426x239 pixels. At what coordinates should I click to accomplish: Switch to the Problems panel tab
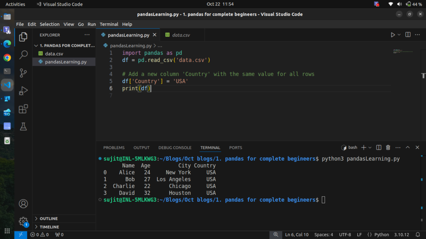[x=114, y=148]
